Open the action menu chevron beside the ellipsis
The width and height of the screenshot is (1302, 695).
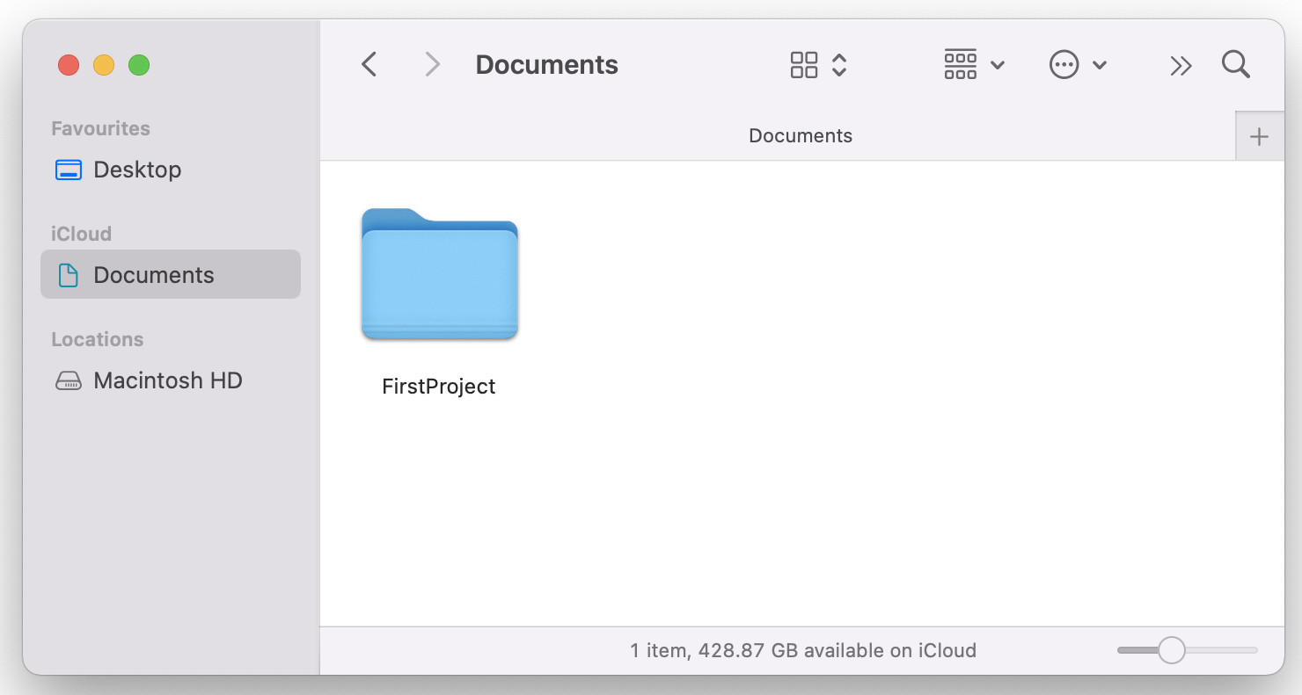point(1100,64)
